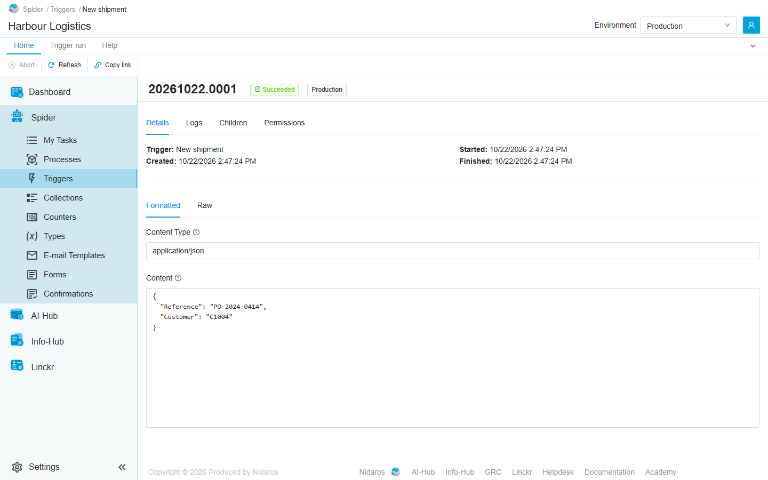Collapse the sidebar with the double chevron
Image resolution: width=768 pixels, height=480 pixels.
(122, 467)
